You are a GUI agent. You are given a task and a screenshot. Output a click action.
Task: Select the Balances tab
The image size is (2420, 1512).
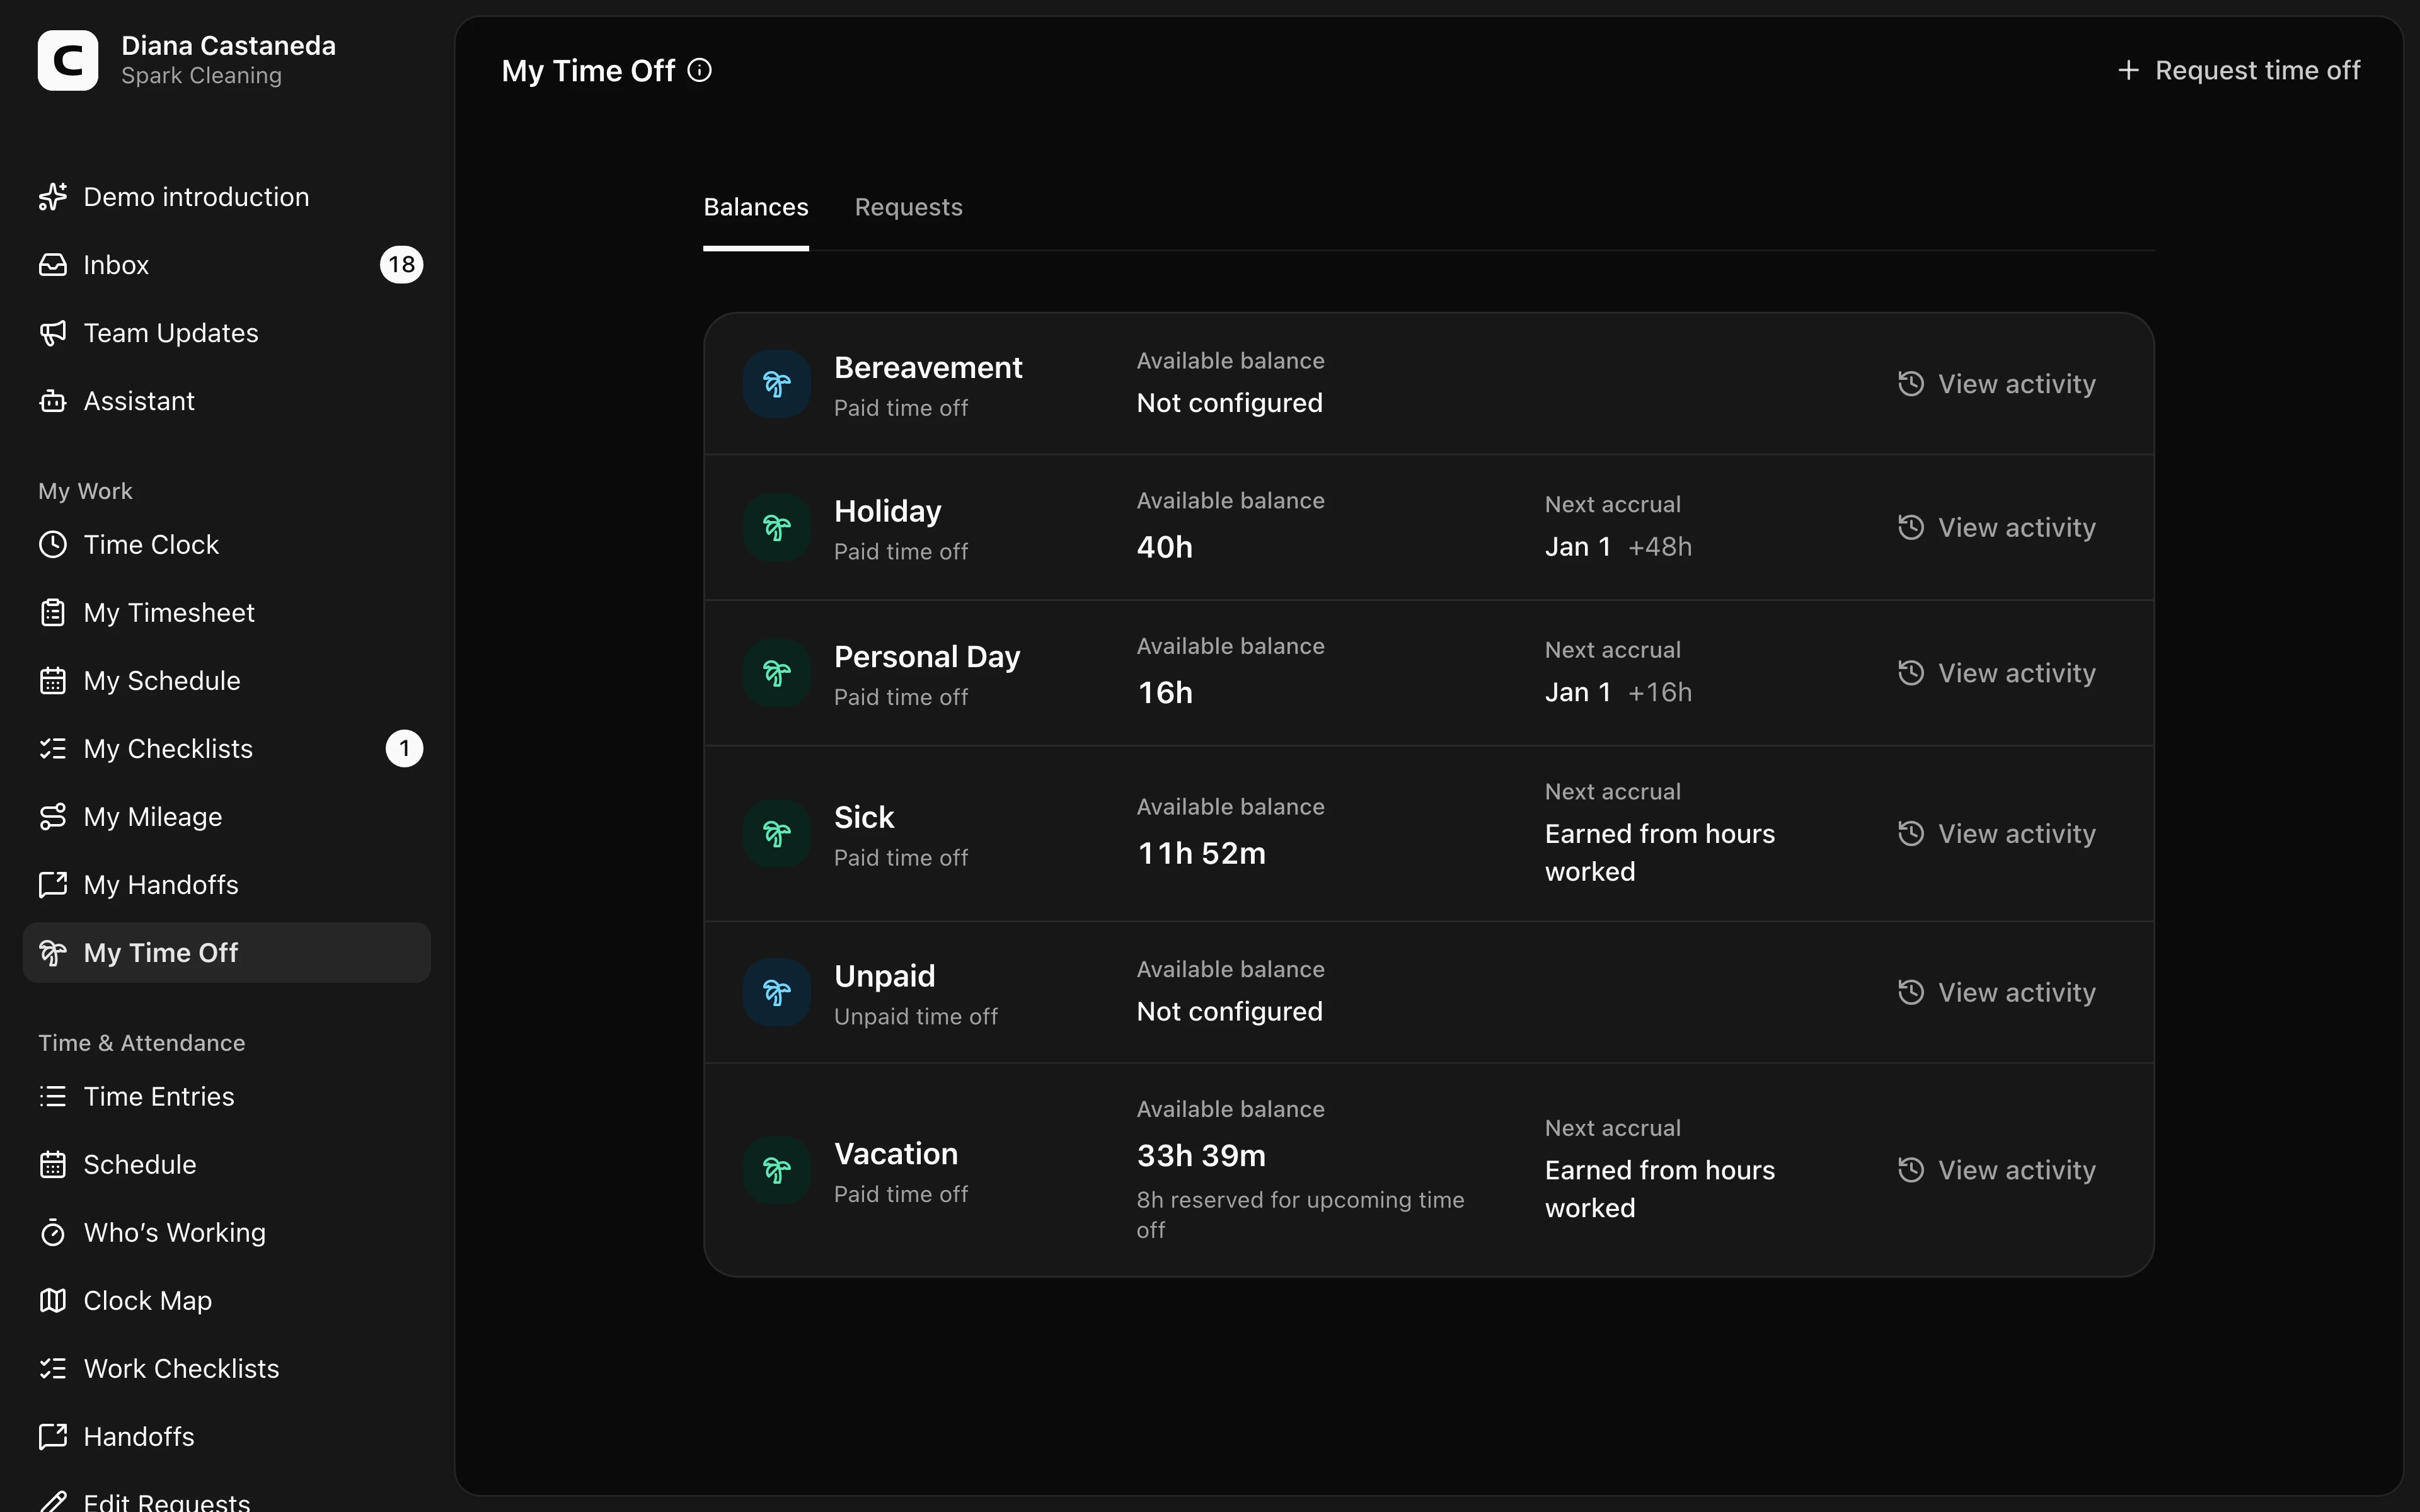[x=756, y=207]
